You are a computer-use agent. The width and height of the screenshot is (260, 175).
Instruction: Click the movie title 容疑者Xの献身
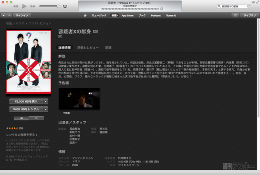click(75, 32)
